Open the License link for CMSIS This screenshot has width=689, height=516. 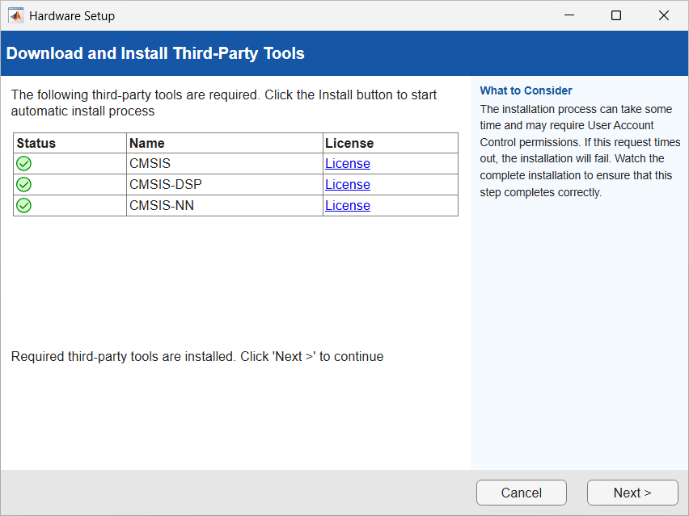point(348,164)
